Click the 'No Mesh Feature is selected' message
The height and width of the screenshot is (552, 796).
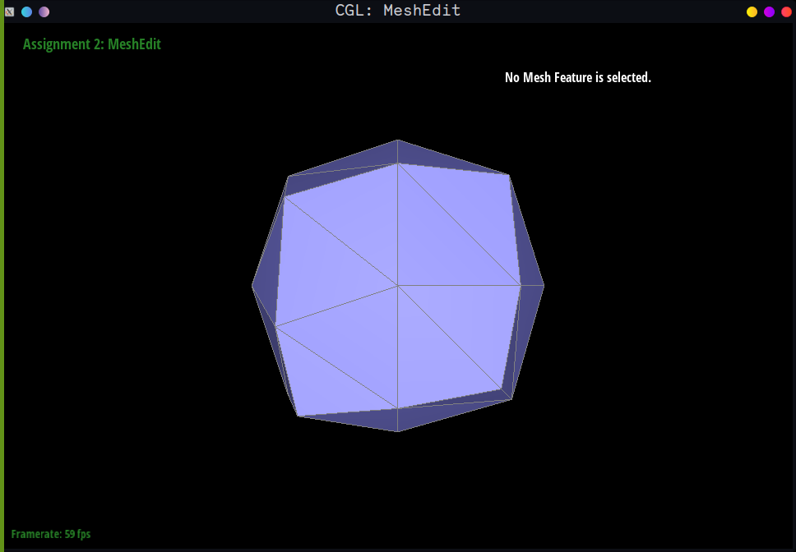[577, 77]
